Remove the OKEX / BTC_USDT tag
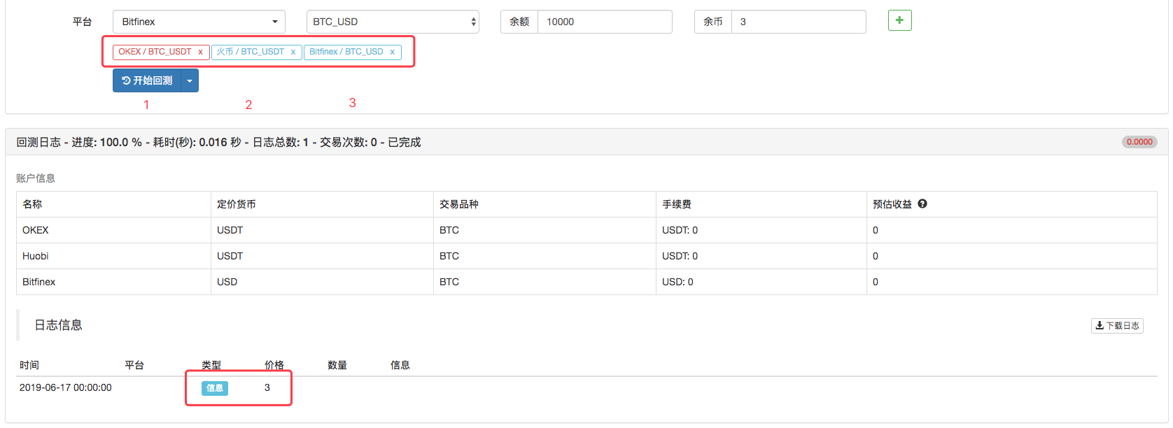Viewport: 1173px width, 428px height. pos(200,52)
